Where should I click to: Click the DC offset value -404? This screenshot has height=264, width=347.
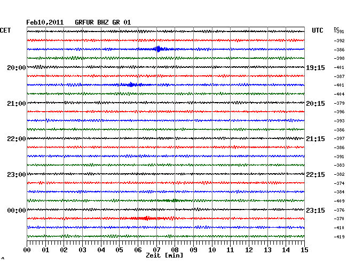[x=339, y=94]
